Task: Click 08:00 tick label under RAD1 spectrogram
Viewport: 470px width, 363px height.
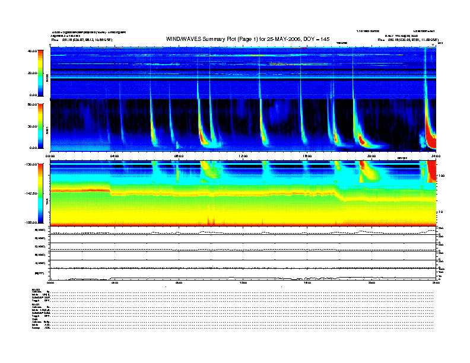Action: tap(179, 156)
